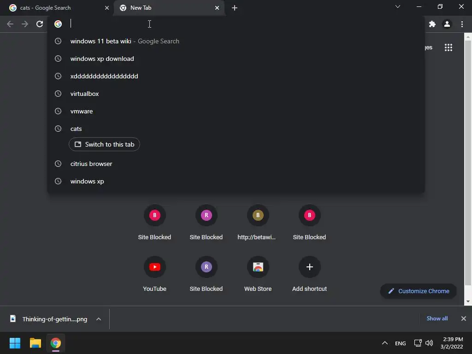The width and height of the screenshot is (472, 354).
Task: Open File Explorer from the taskbar
Action: click(x=35, y=343)
